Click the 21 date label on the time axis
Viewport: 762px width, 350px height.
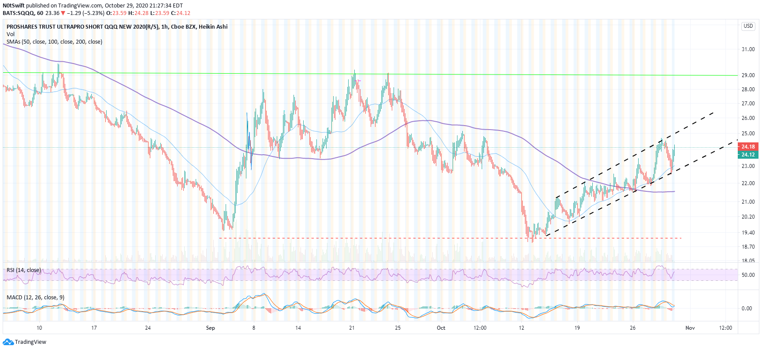352,328
